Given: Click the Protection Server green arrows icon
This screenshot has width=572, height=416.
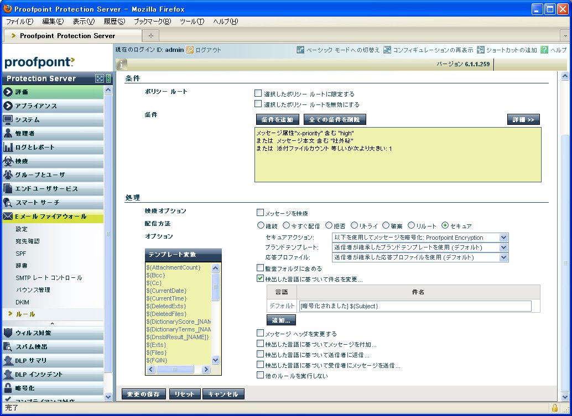Looking at the screenshot, I should pos(108,78).
